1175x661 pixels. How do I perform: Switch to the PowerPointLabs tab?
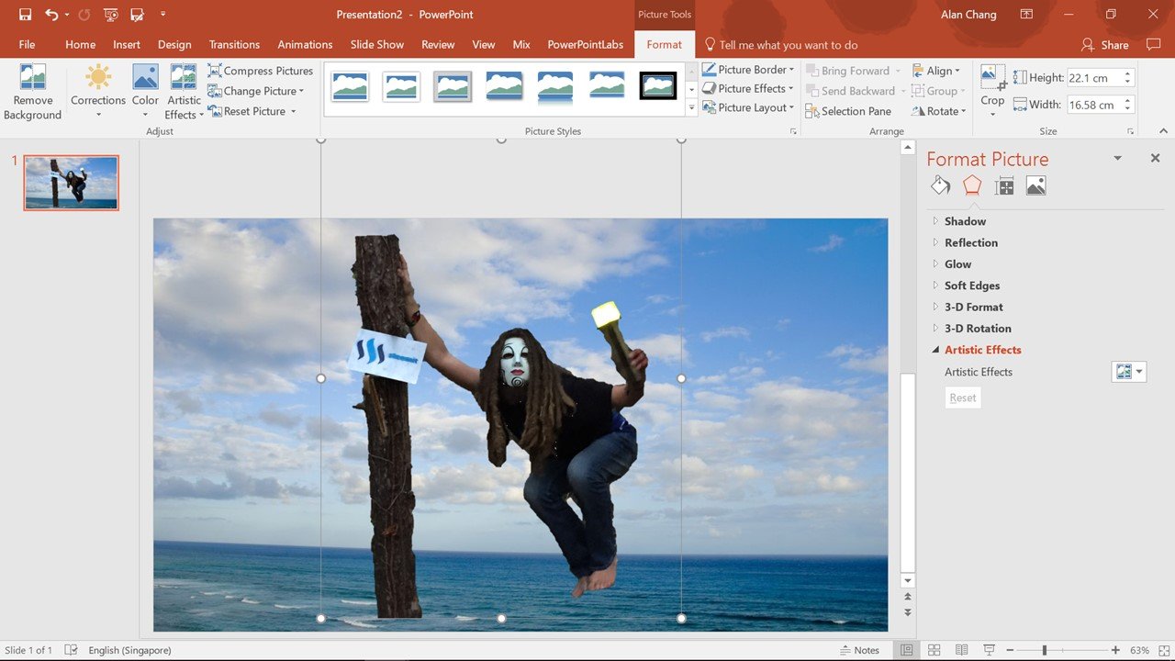(x=585, y=44)
